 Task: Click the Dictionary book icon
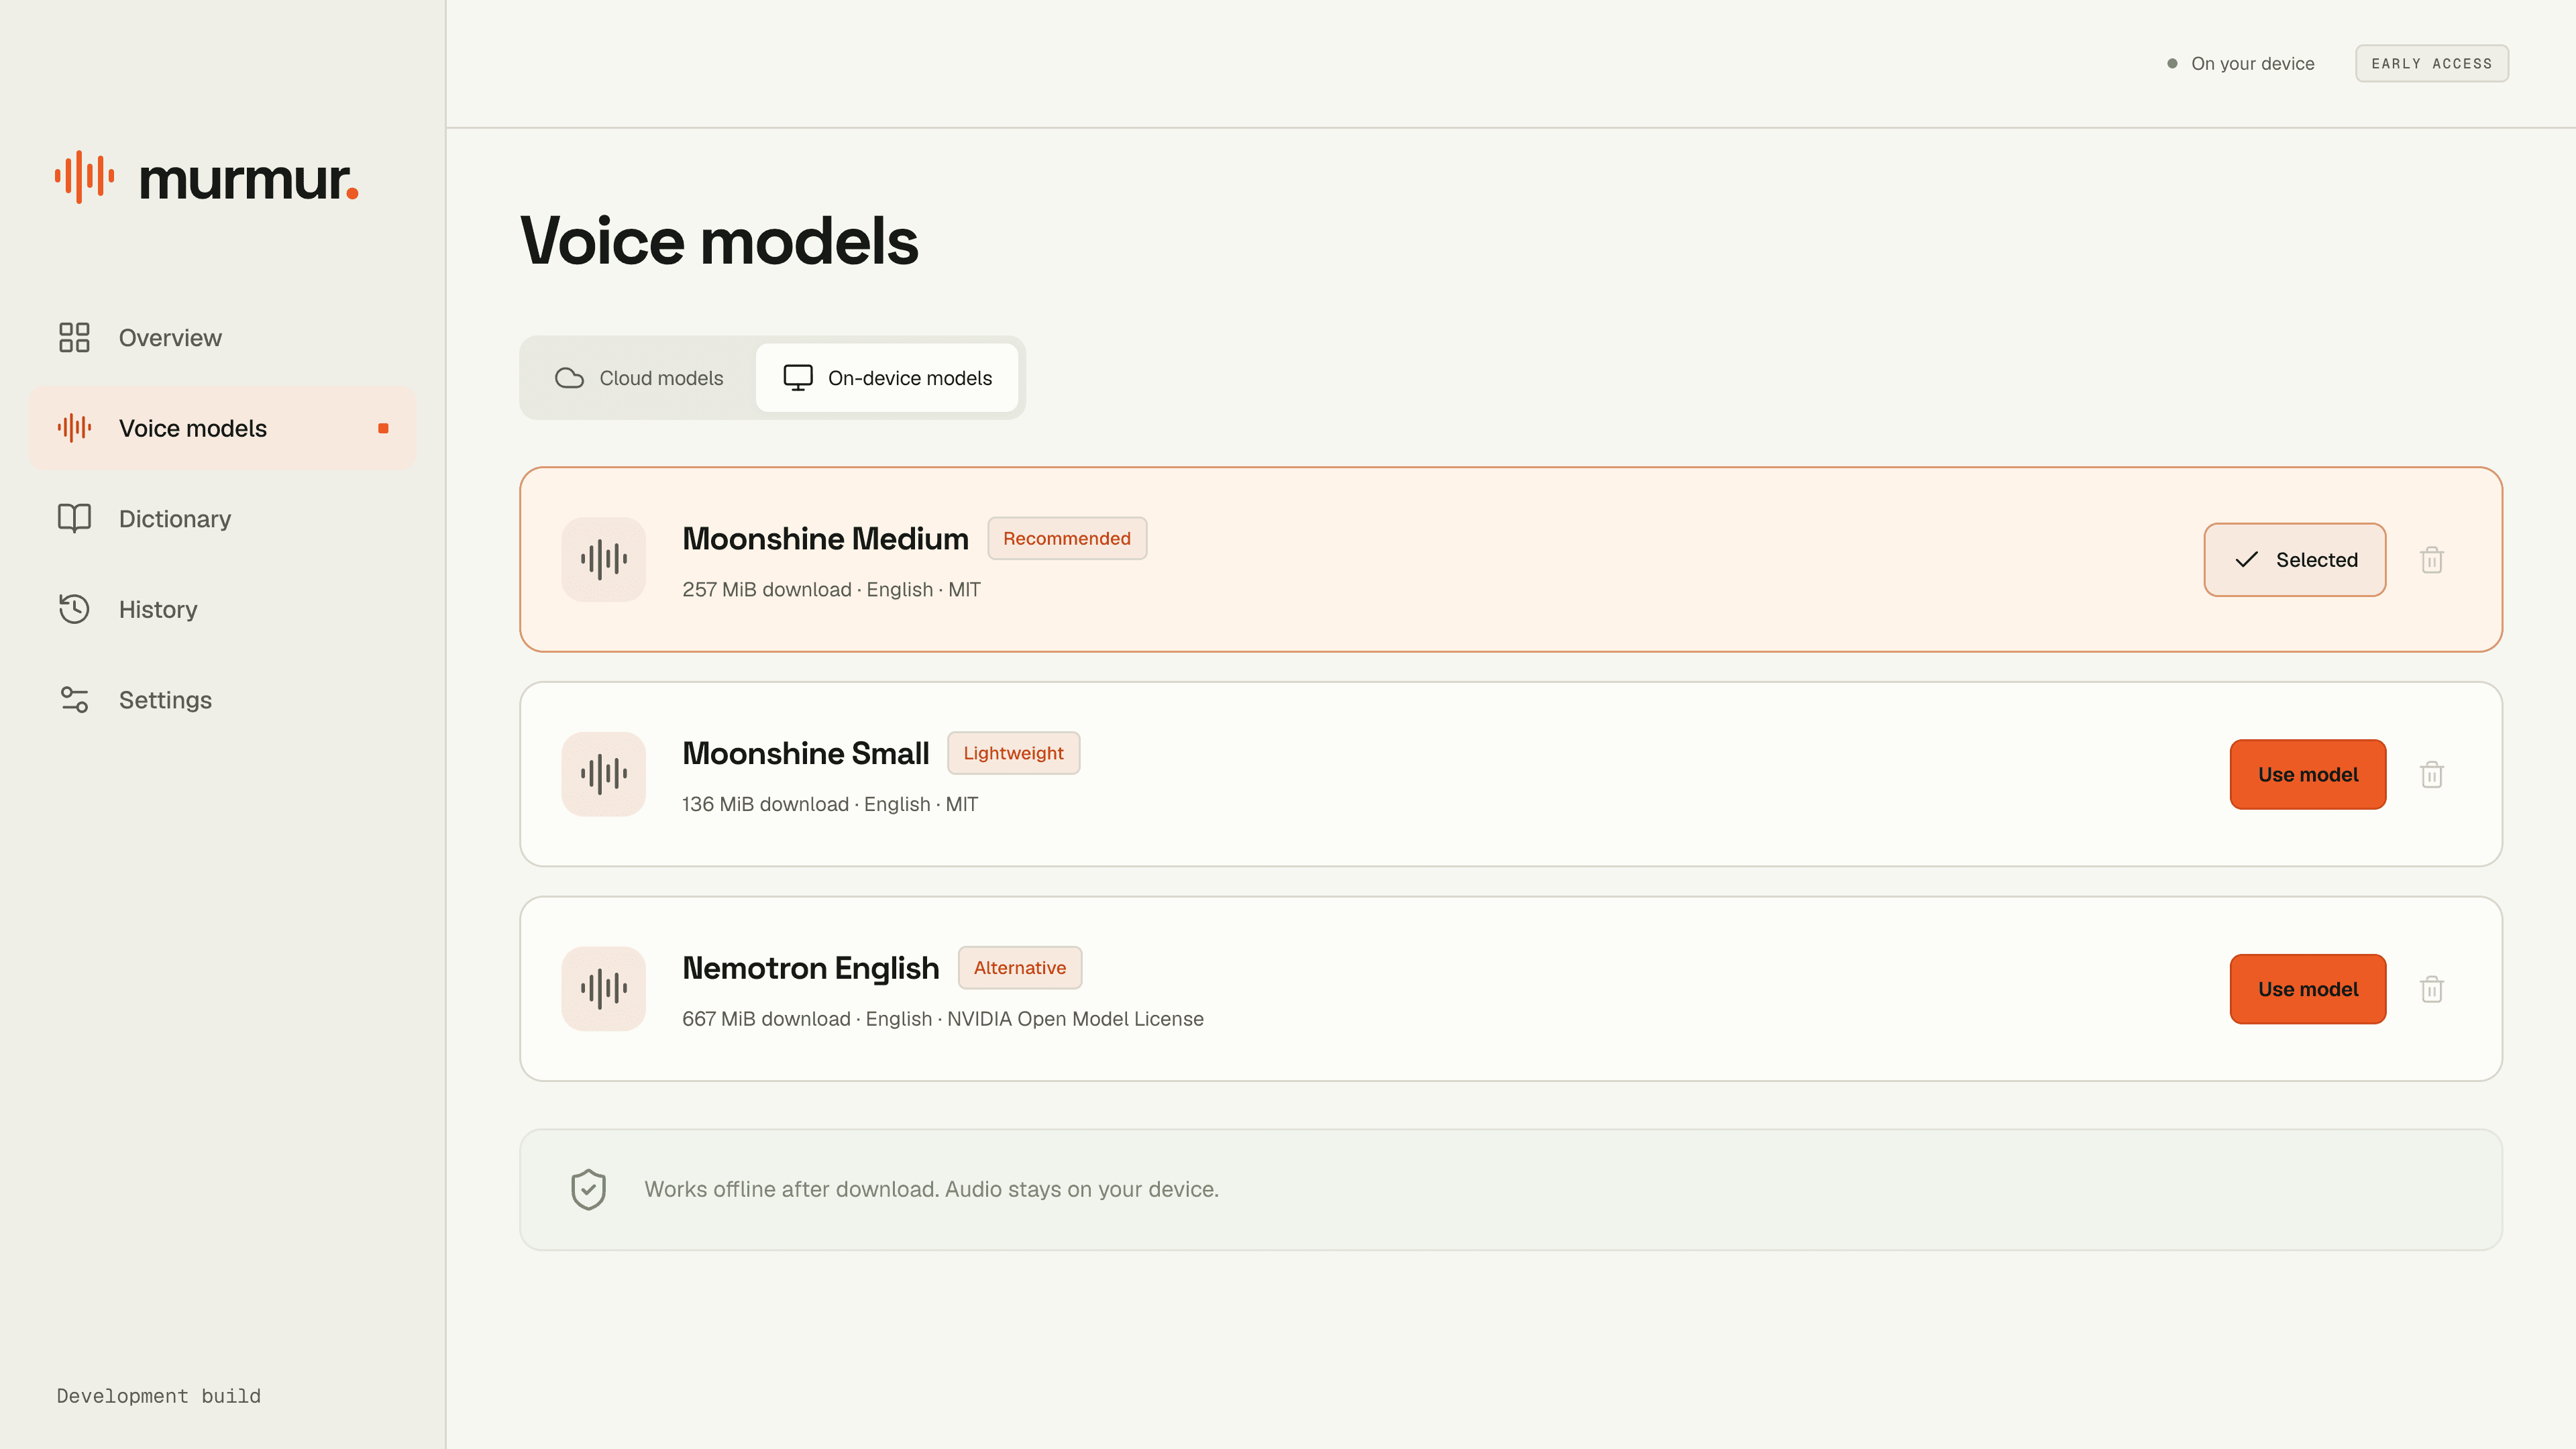click(74, 518)
